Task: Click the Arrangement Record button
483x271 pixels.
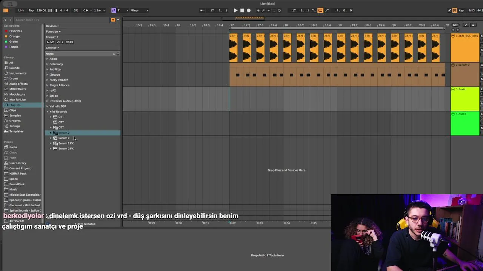Action: click(249, 10)
